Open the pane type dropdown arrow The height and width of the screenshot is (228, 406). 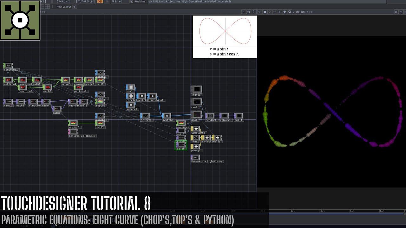coord(259,12)
